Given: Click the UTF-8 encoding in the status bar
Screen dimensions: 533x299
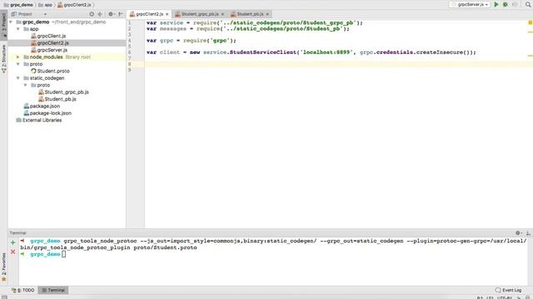Looking at the screenshot, I should (x=505, y=297).
